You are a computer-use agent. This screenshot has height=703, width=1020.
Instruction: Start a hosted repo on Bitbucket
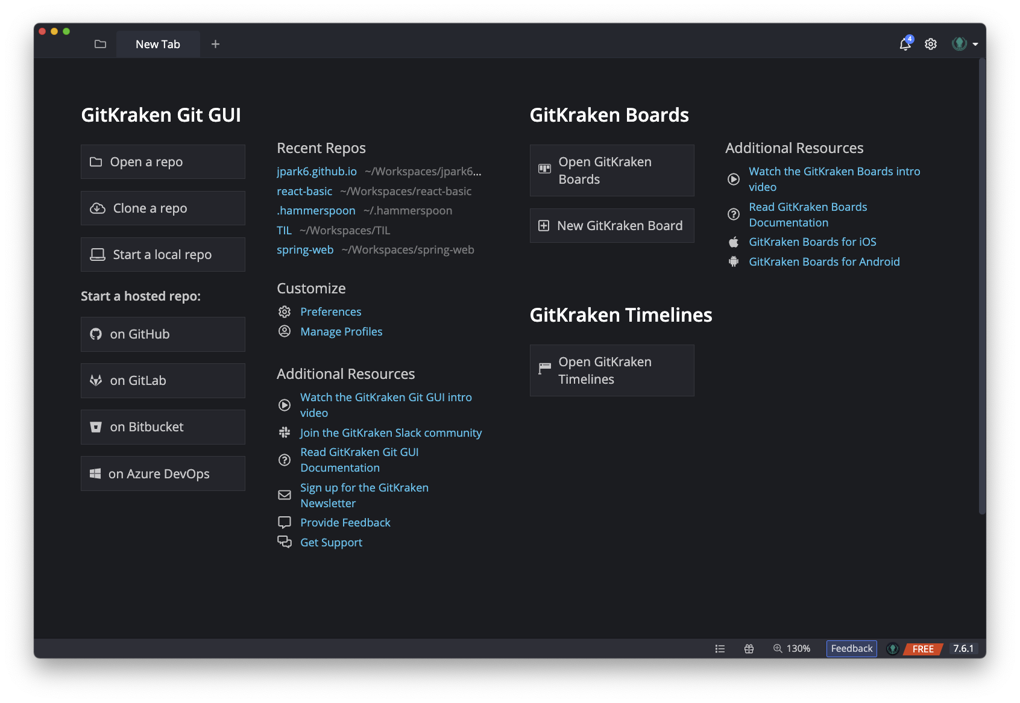pyautogui.click(x=163, y=427)
